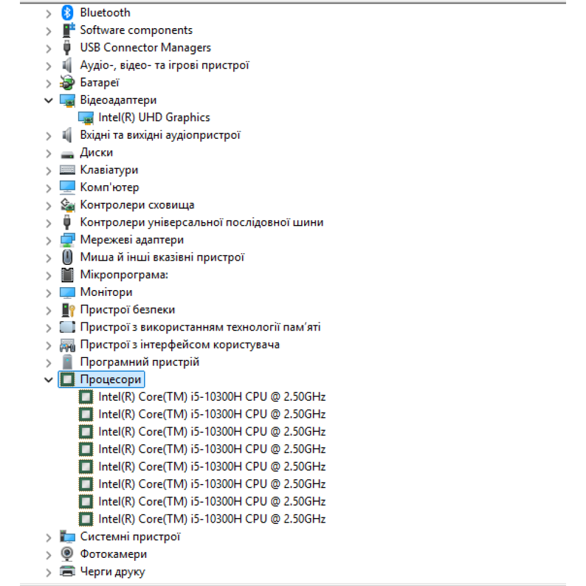The height and width of the screenshot is (586, 586).
Task: Click the Батареї battery icon
Action: [x=68, y=83]
